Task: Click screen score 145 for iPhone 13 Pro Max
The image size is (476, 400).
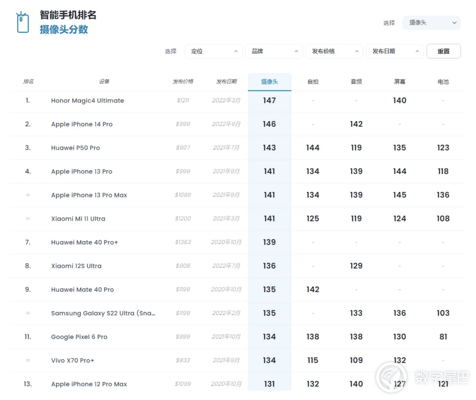Action: coord(400,195)
